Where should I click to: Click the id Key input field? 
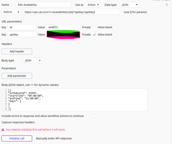(x=22, y=27)
